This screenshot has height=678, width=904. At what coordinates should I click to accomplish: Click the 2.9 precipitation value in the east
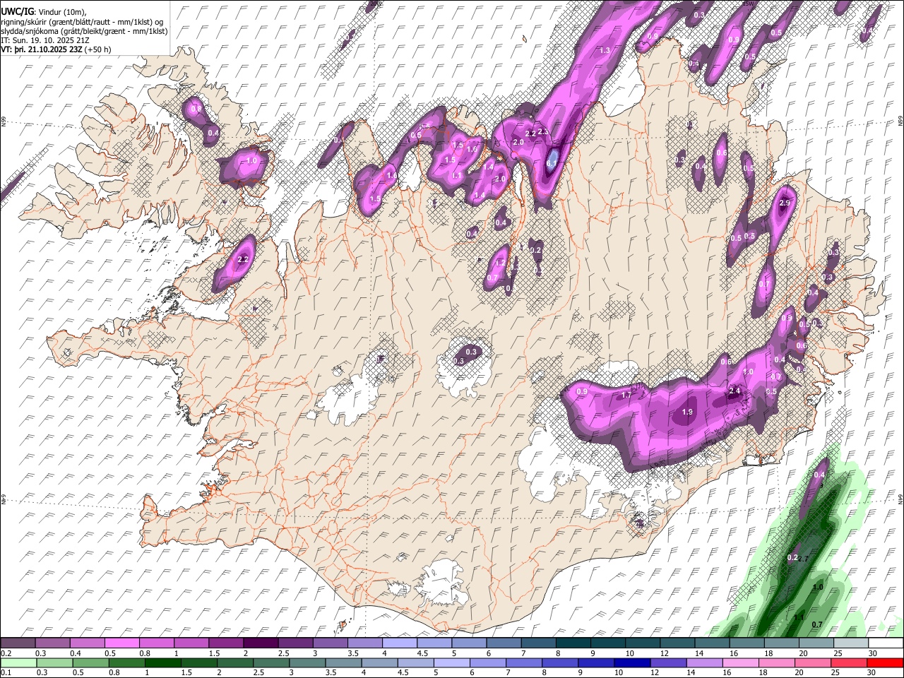click(x=784, y=203)
